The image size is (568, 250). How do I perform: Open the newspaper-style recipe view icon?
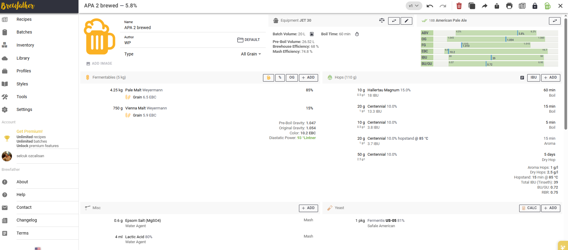[522, 6]
